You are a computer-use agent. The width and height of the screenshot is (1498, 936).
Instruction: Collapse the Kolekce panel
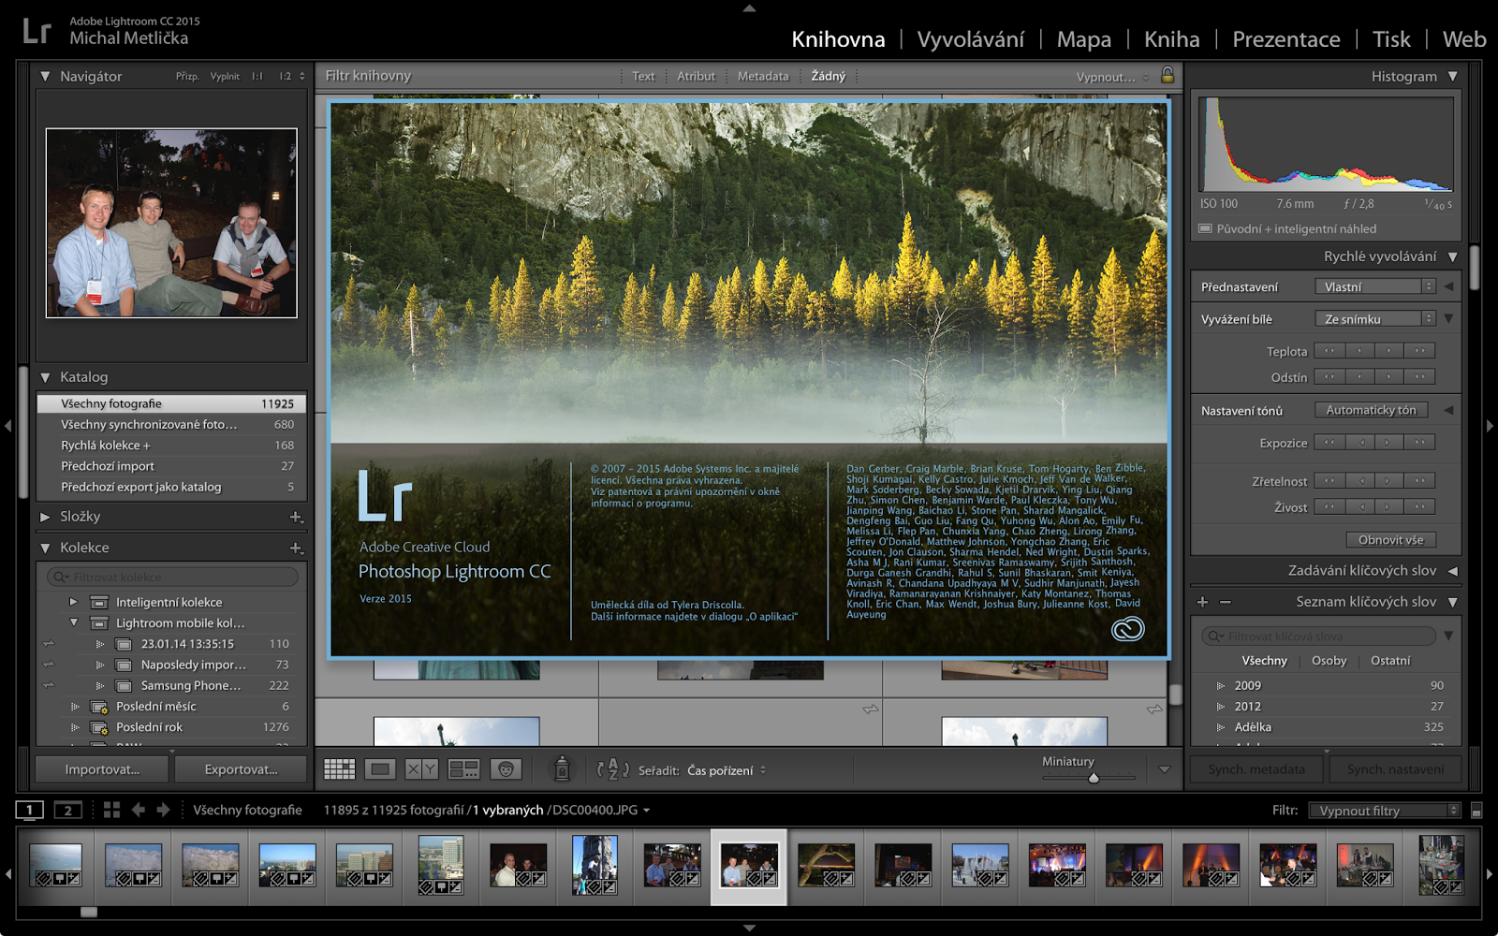[45, 548]
